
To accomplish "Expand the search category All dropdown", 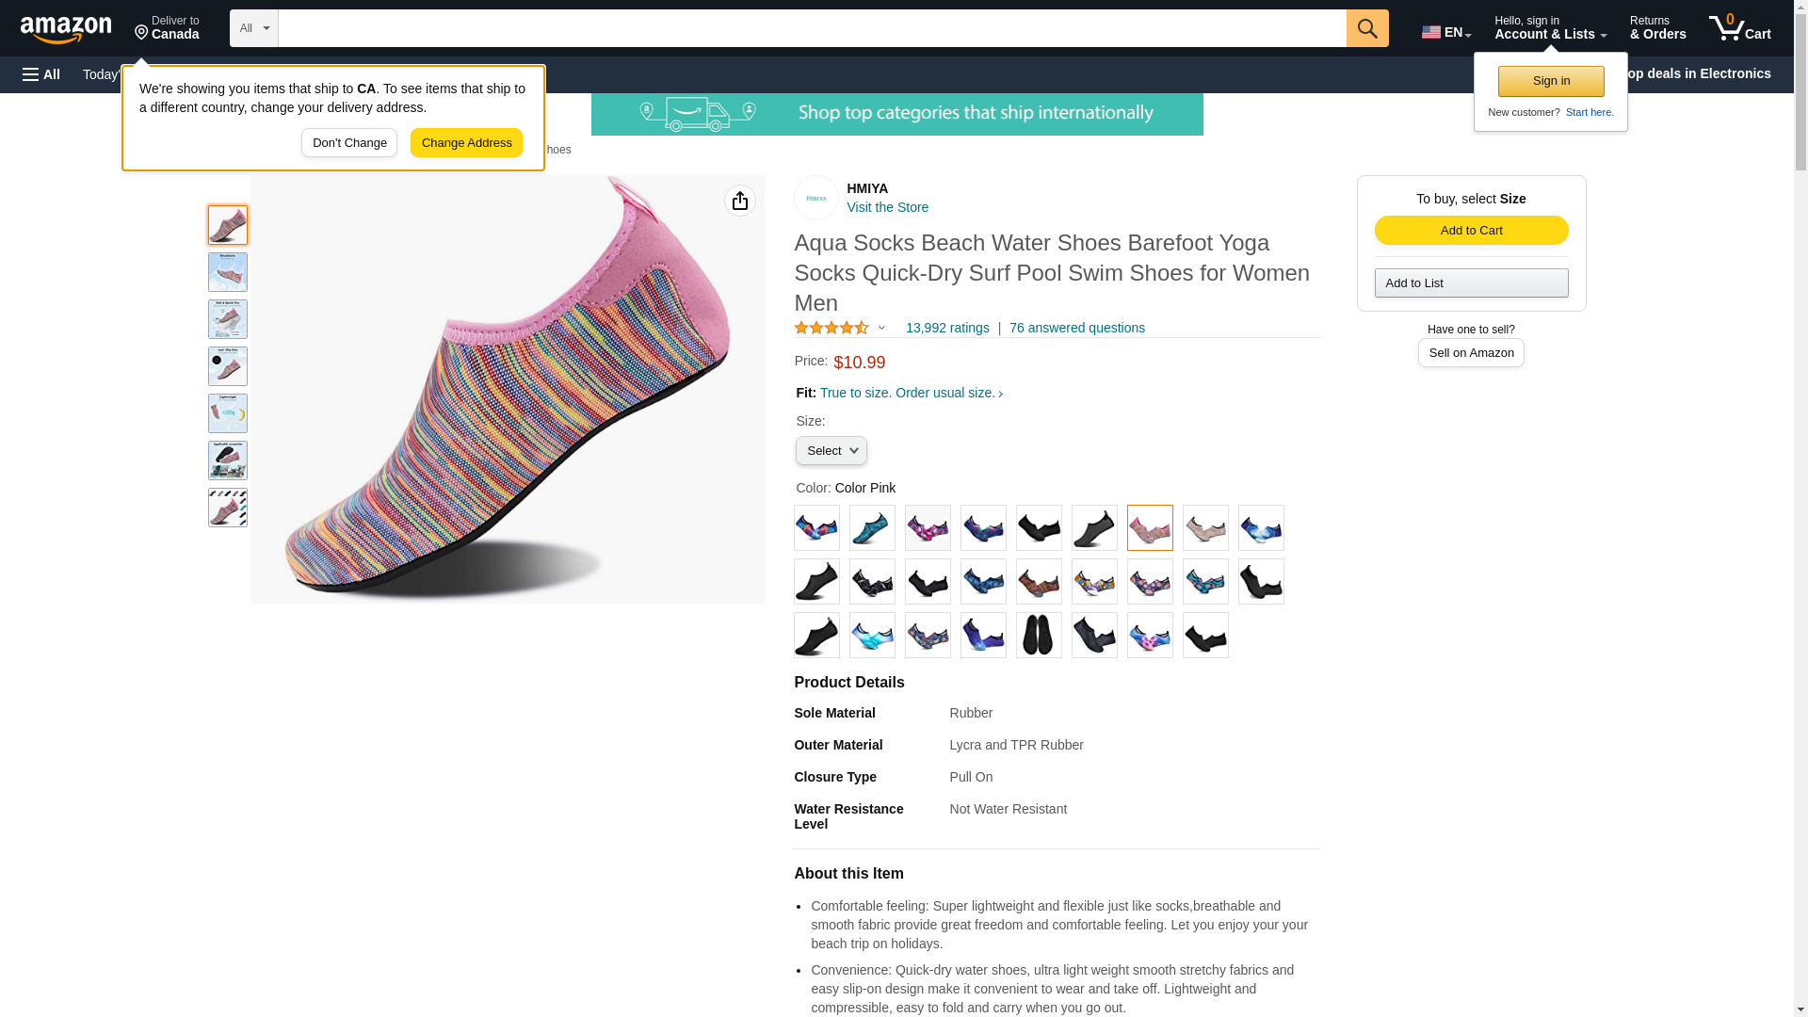I will tap(253, 28).
